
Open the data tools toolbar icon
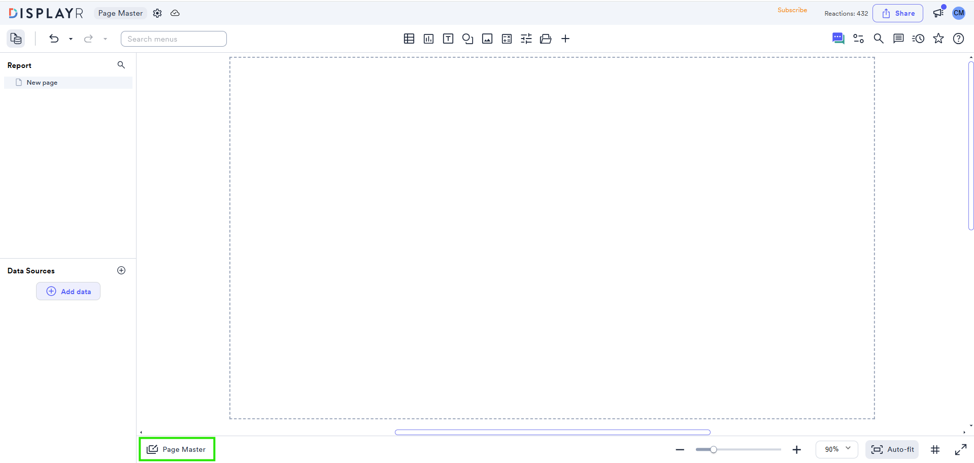546,39
